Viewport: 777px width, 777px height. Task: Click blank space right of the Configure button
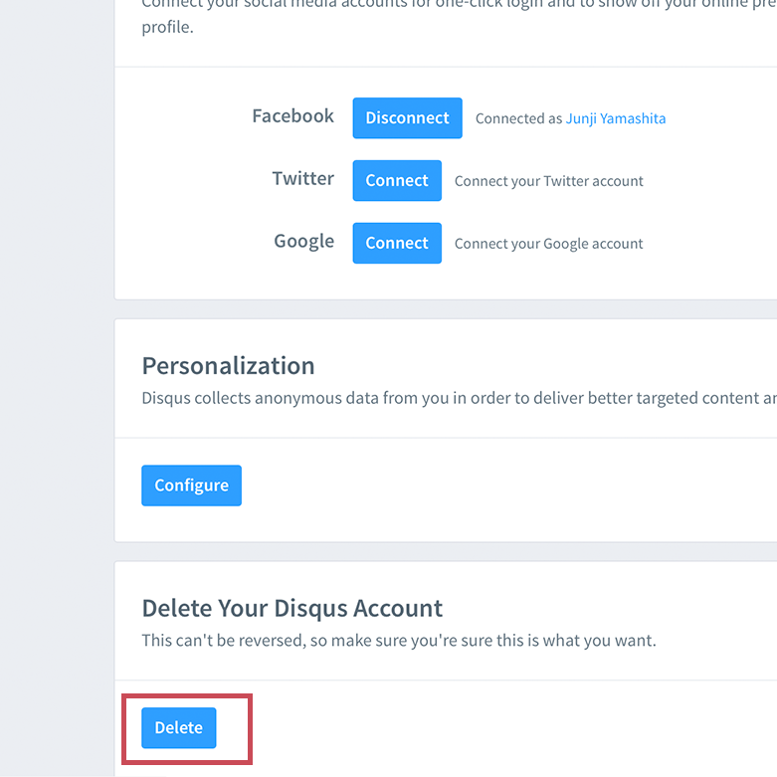pyautogui.click(x=497, y=486)
